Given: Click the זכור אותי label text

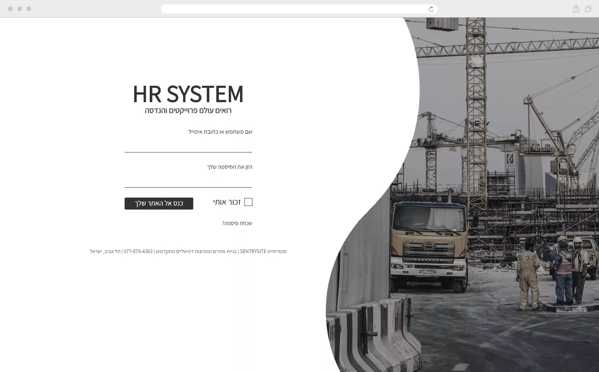Looking at the screenshot, I should point(227,202).
